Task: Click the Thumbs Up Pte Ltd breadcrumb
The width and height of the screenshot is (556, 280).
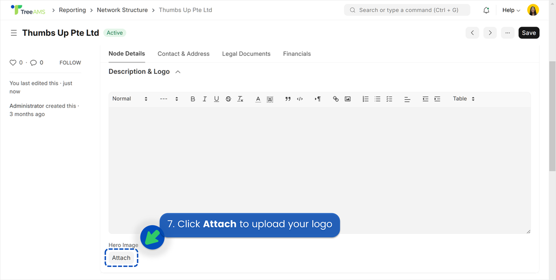Action: pos(185,10)
